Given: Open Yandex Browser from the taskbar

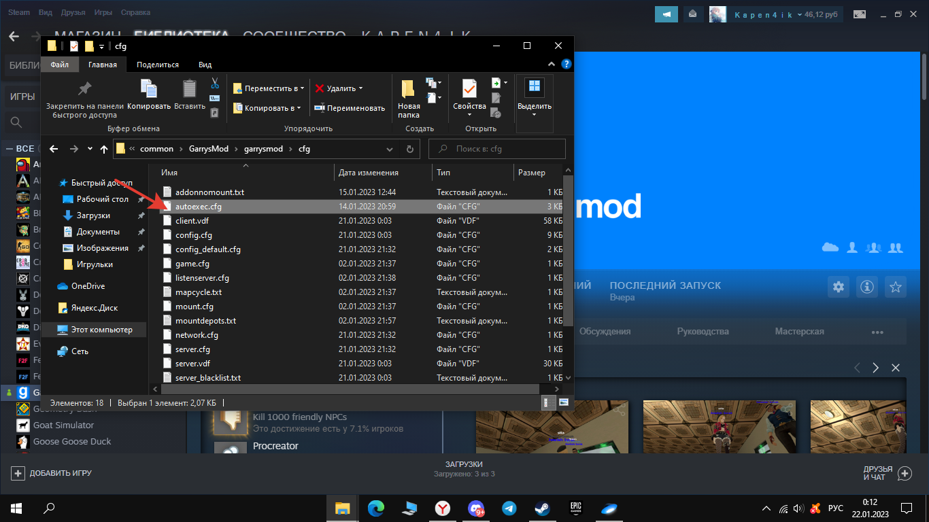Looking at the screenshot, I should [x=442, y=508].
